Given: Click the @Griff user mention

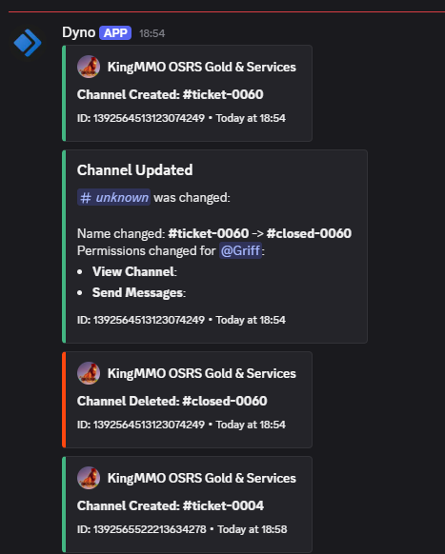Looking at the screenshot, I should (x=240, y=250).
